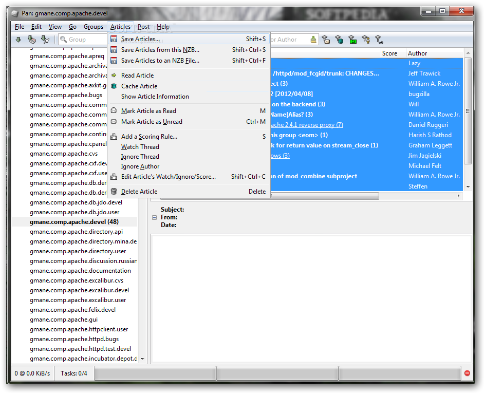Click the Save Articles to an NZB File icon
The width and height of the screenshot is (485, 394).
click(114, 61)
